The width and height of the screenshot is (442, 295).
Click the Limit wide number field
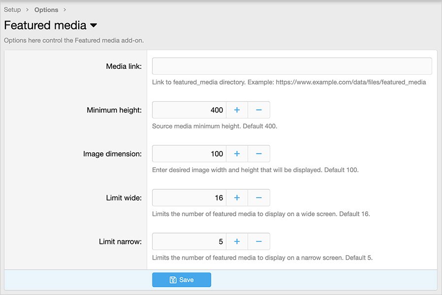[x=189, y=198]
